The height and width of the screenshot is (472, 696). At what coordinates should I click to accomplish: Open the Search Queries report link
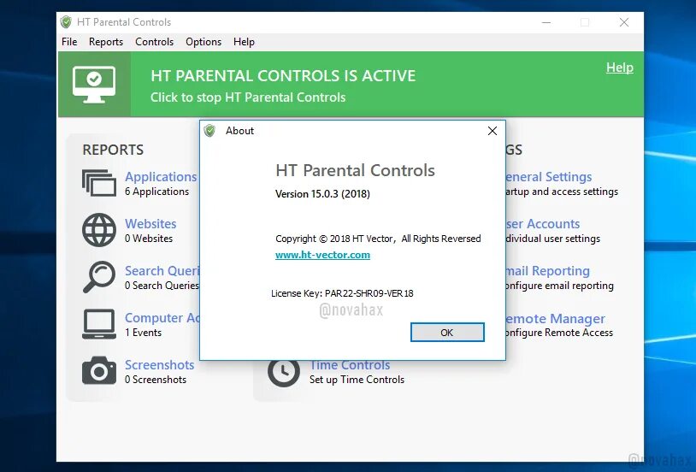point(162,270)
